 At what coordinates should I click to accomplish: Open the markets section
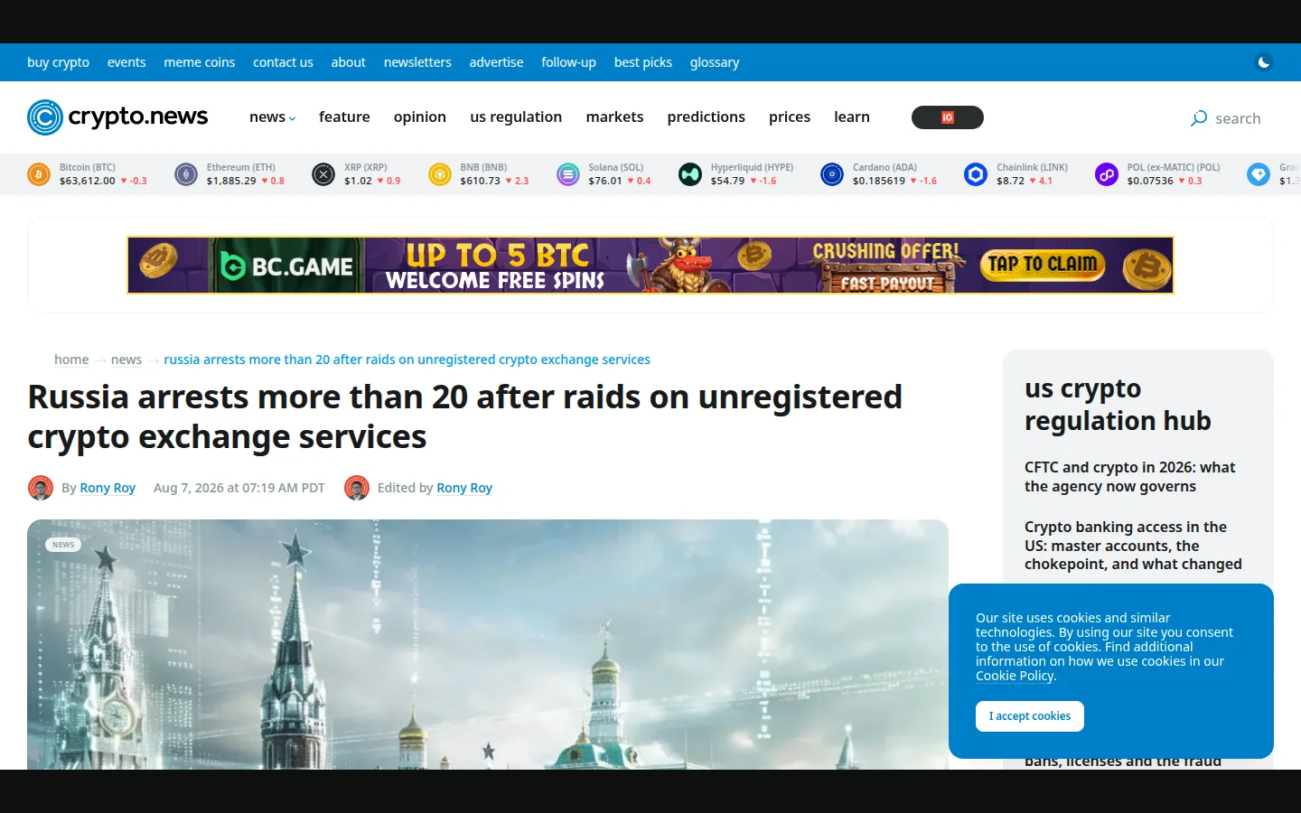pos(614,117)
